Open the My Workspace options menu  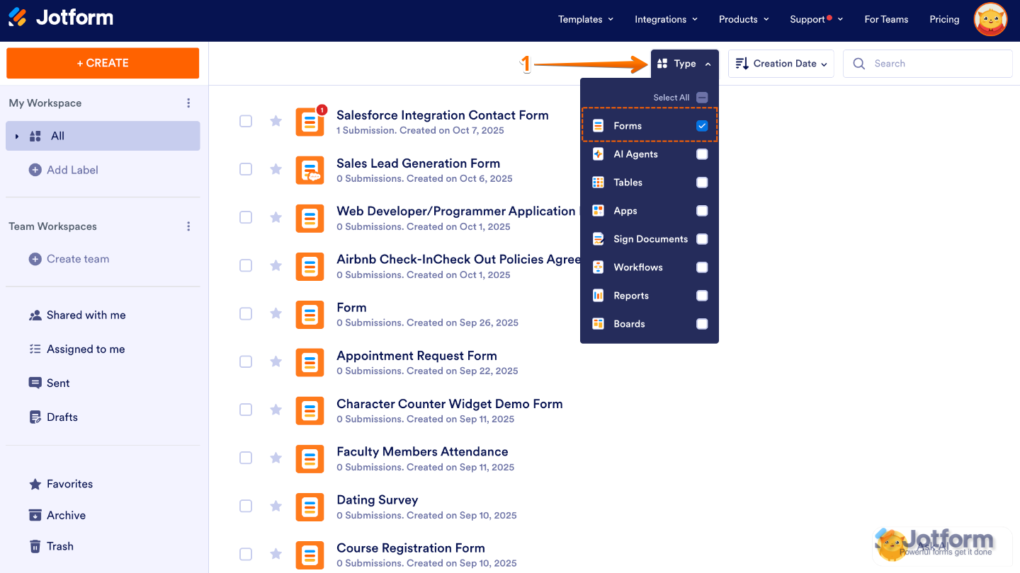(x=188, y=103)
